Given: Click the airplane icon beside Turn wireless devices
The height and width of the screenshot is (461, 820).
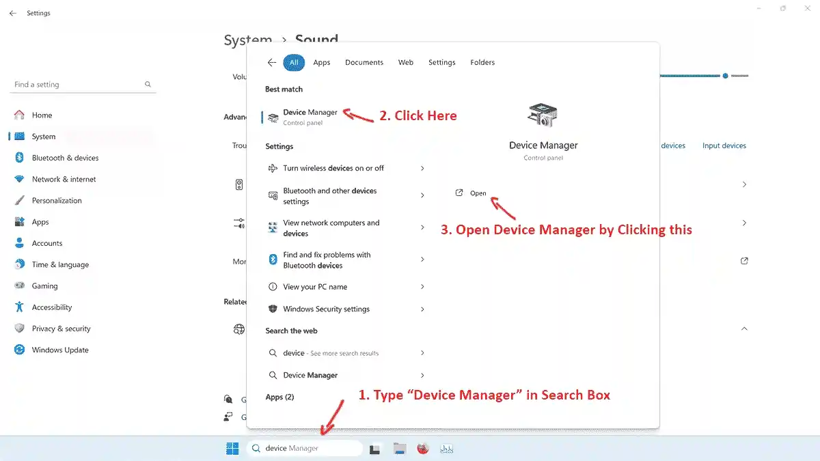Looking at the screenshot, I should [273, 168].
